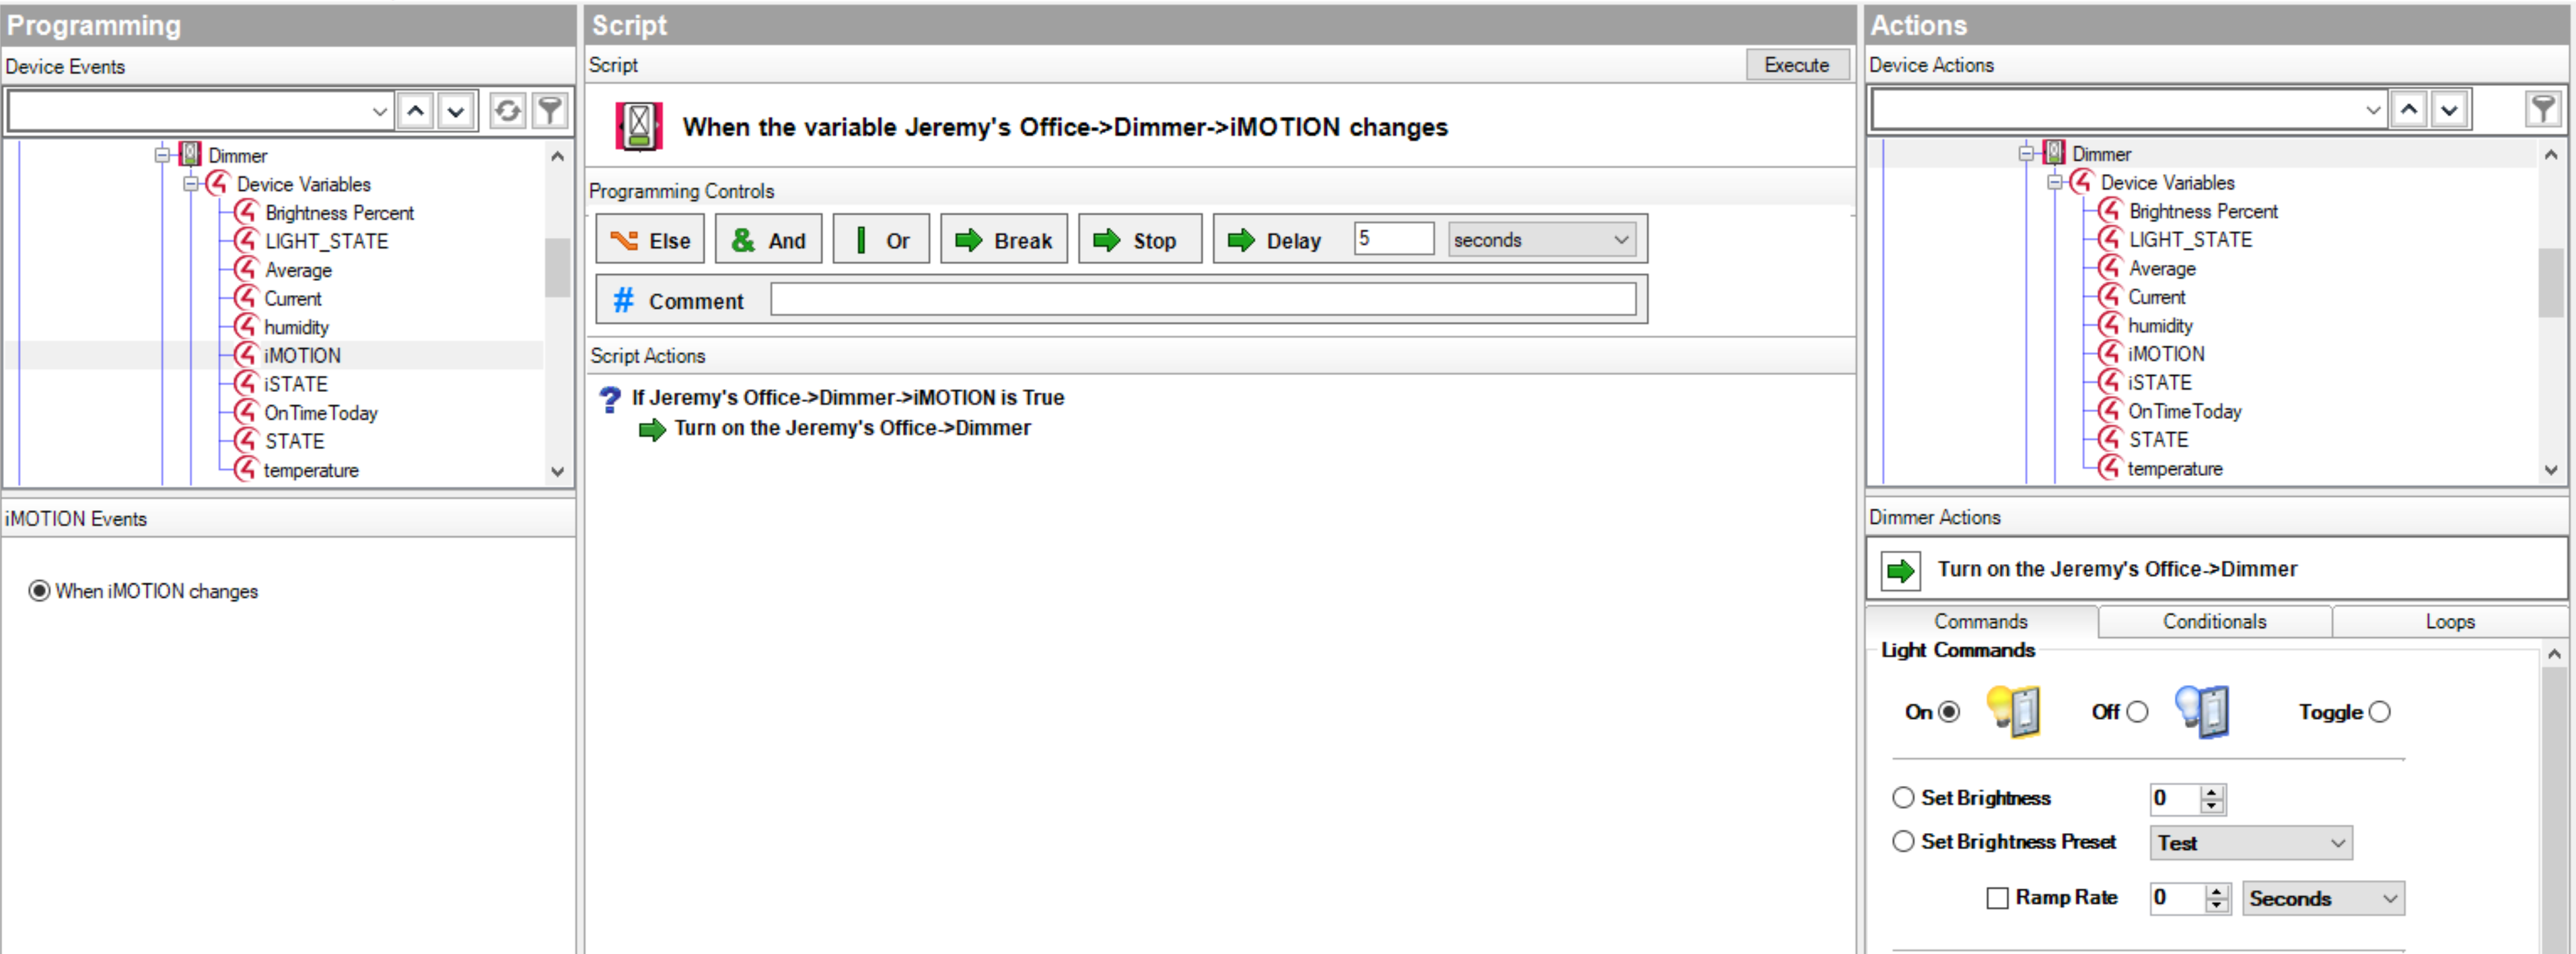This screenshot has height=954, width=2576.
Task: Enable the Ramp Rate checkbox
Action: coord(1997,899)
